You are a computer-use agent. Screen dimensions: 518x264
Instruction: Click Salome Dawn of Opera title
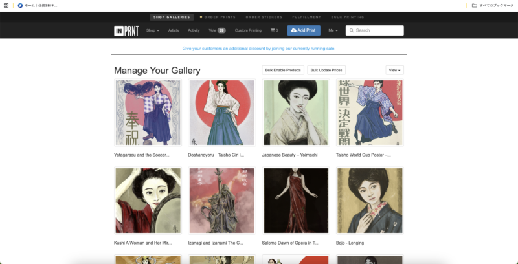click(x=290, y=243)
